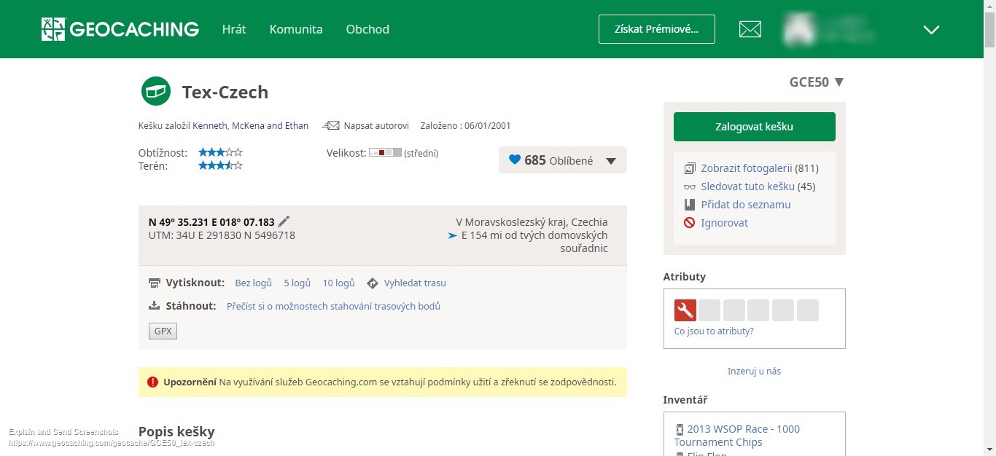Click Založeno : 06/01/2001 date text
This screenshot has height=456, width=996.
coord(466,125)
